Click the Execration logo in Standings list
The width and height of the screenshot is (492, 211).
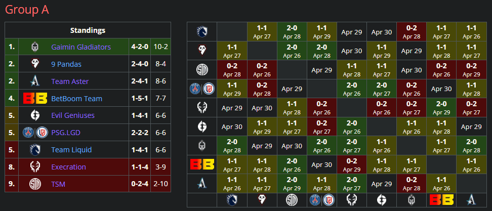coord(35,167)
